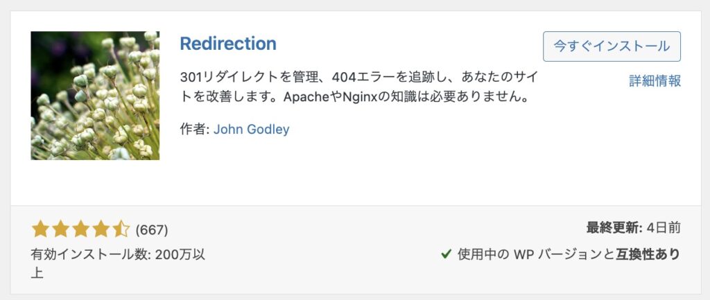Screen dimensions: 710x300
Task: Open the Redirection plugin title link
Action: [x=228, y=44]
